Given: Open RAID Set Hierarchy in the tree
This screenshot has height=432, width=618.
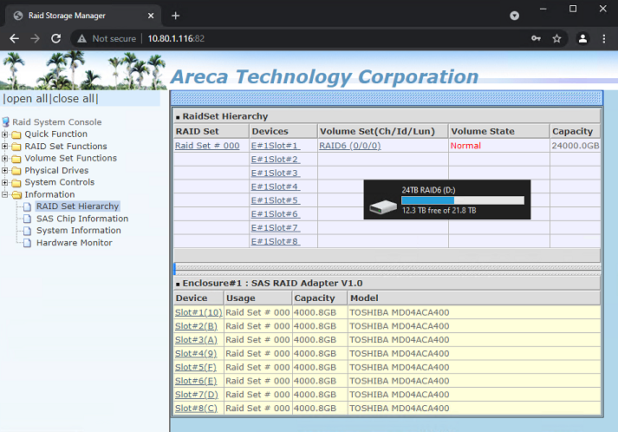Looking at the screenshot, I should coord(77,206).
